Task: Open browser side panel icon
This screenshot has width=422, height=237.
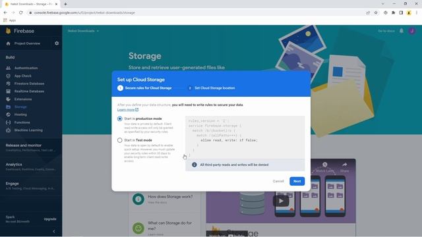Action: pos(401,13)
